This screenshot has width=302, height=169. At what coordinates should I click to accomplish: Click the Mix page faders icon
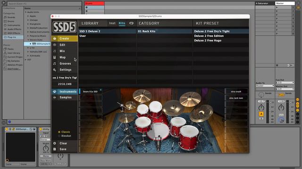click(55, 51)
